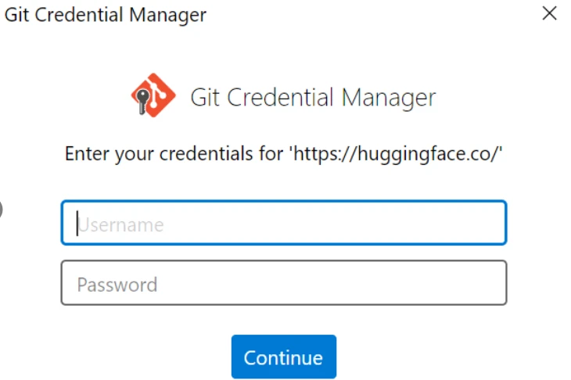Viewport: 571px width, 380px height.
Task: Submit credentials with the Continue button
Action: click(x=283, y=357)
